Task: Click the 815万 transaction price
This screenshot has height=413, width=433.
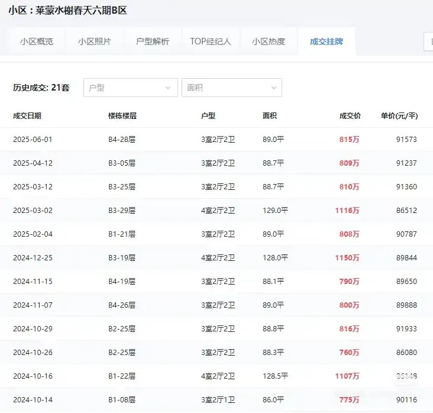Action: tap(349, 140)
